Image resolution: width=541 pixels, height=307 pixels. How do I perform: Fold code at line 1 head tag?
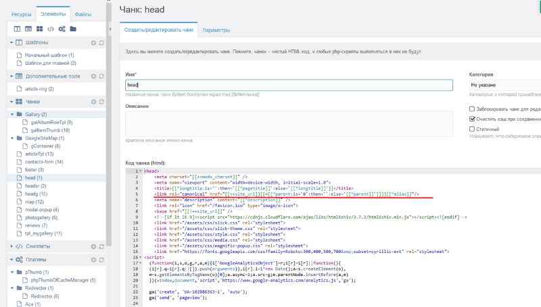(x=141, y=171)
